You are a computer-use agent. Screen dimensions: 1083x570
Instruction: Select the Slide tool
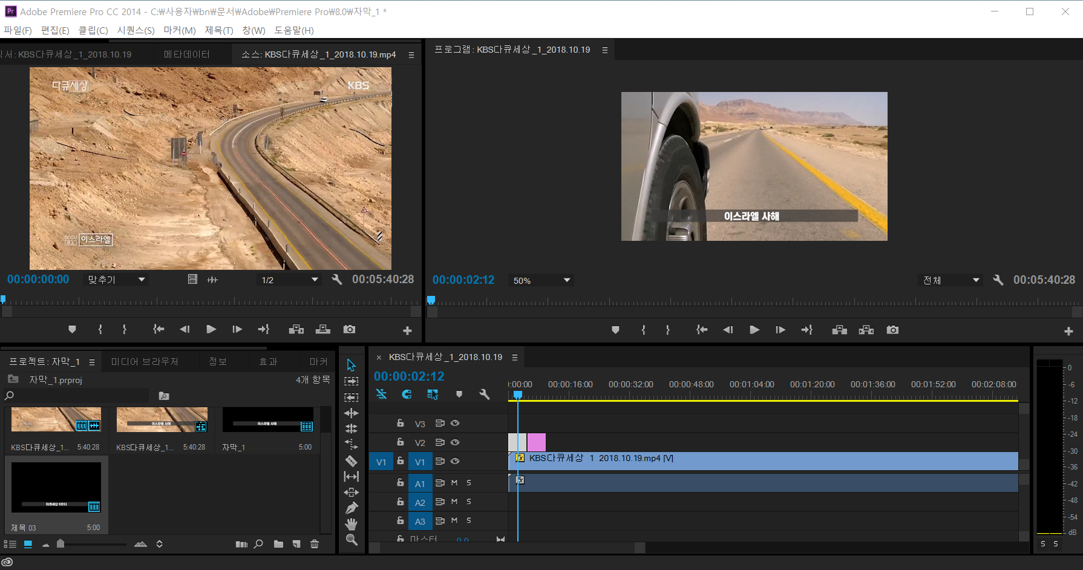coord(352,492)
